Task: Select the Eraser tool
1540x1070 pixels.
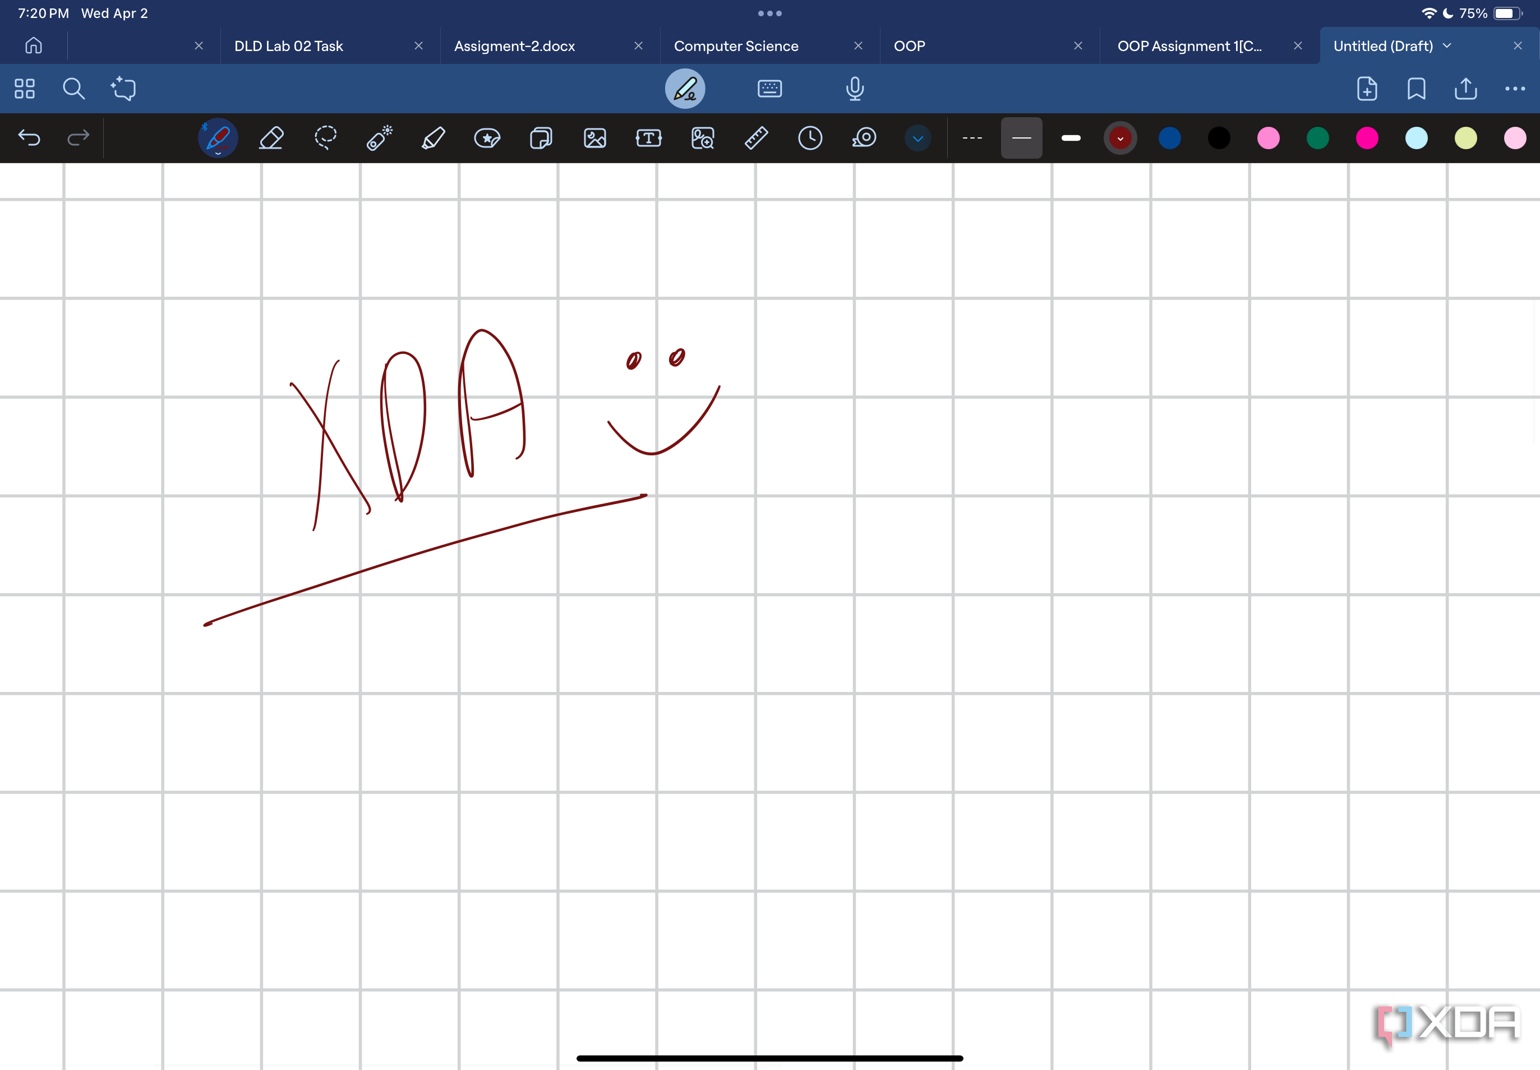Action: tap(271, 138)
